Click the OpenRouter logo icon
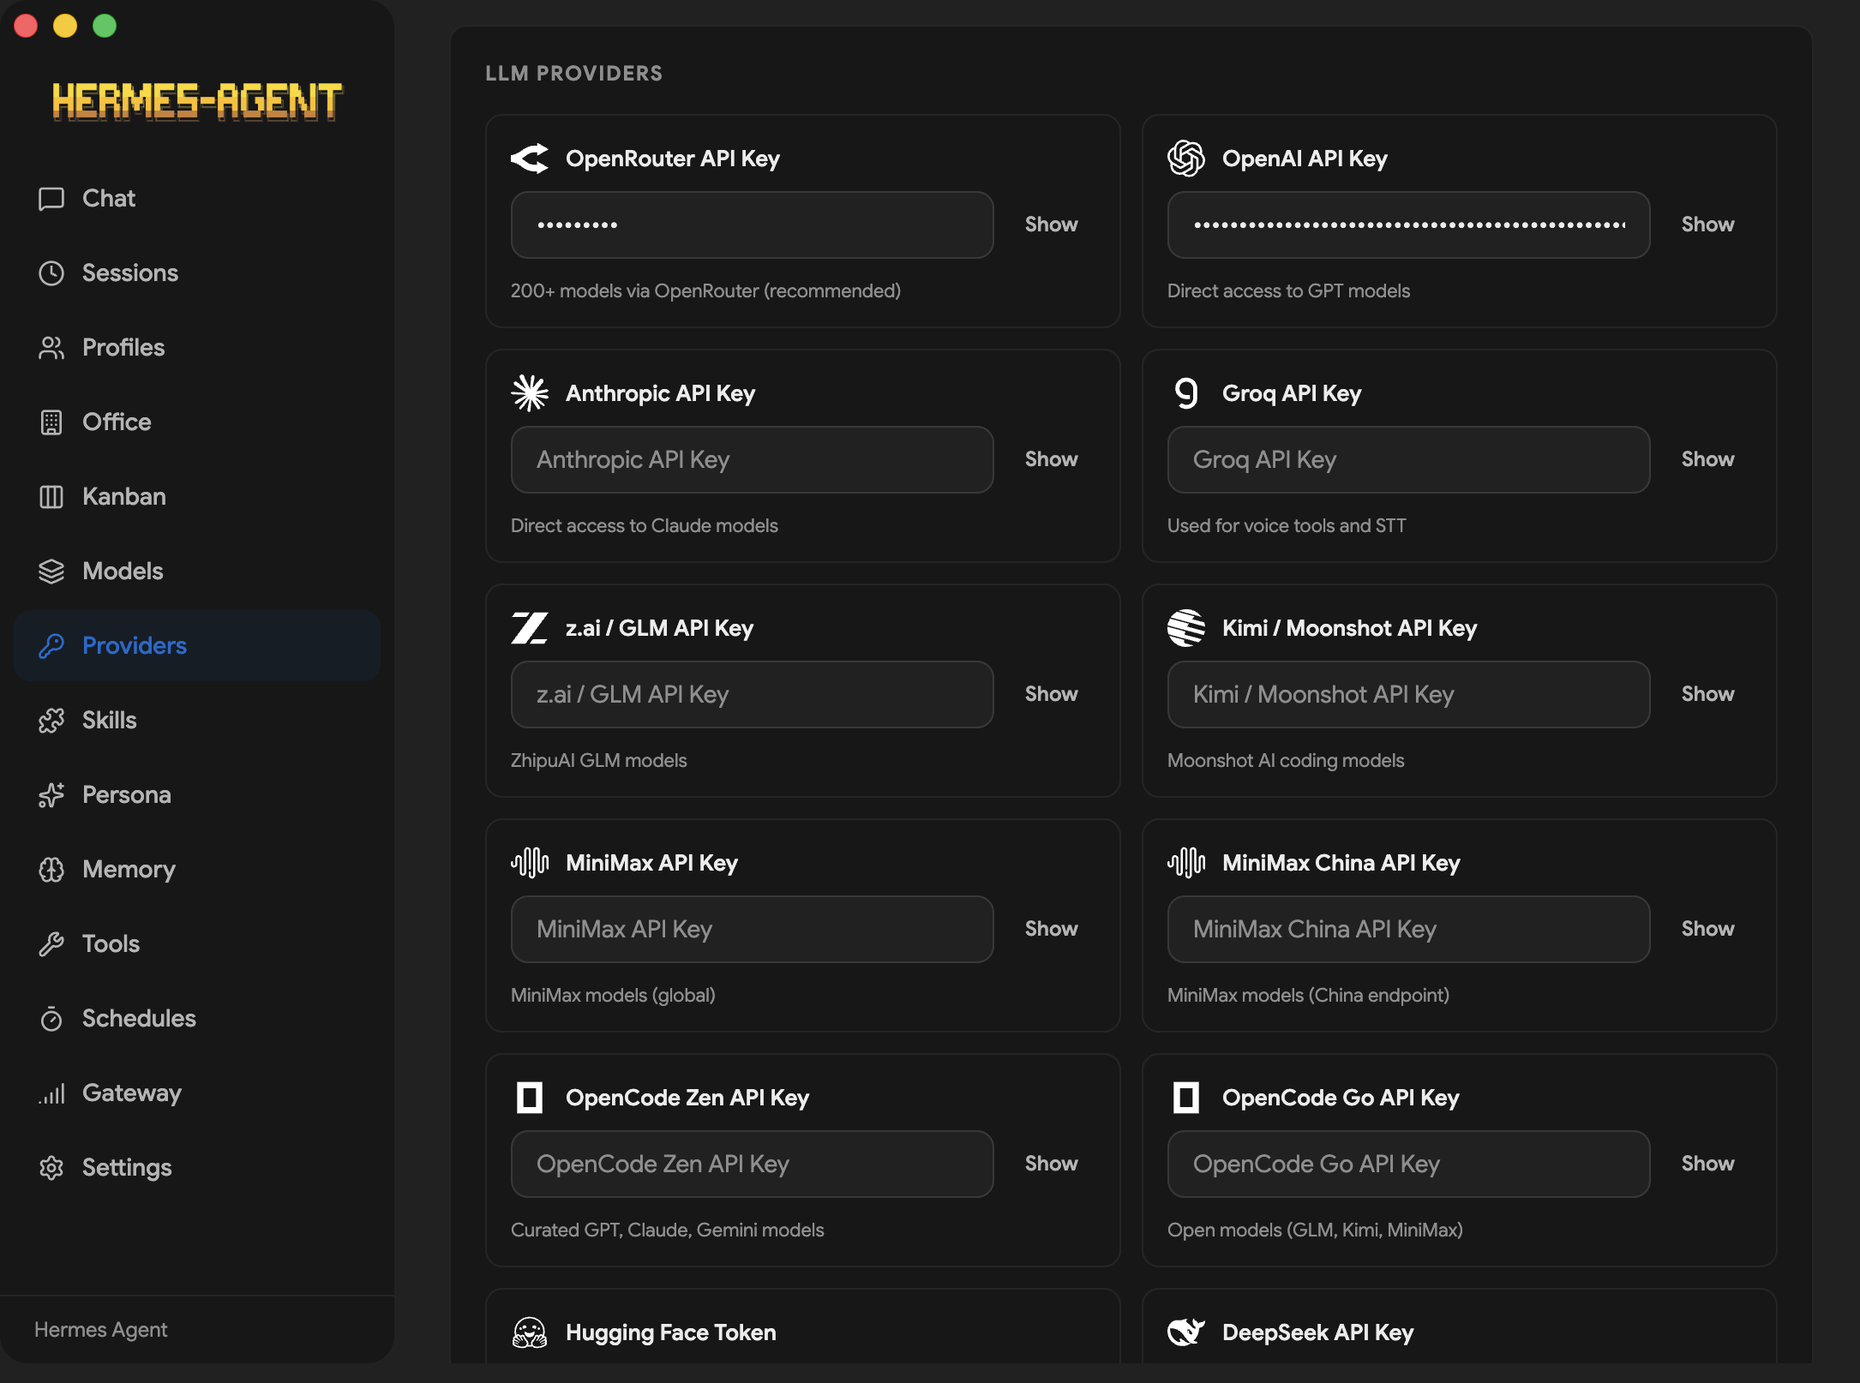 [x=530, y=159]
